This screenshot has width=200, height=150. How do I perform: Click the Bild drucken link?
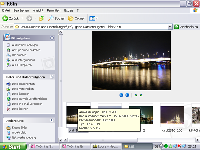(19, 55)
